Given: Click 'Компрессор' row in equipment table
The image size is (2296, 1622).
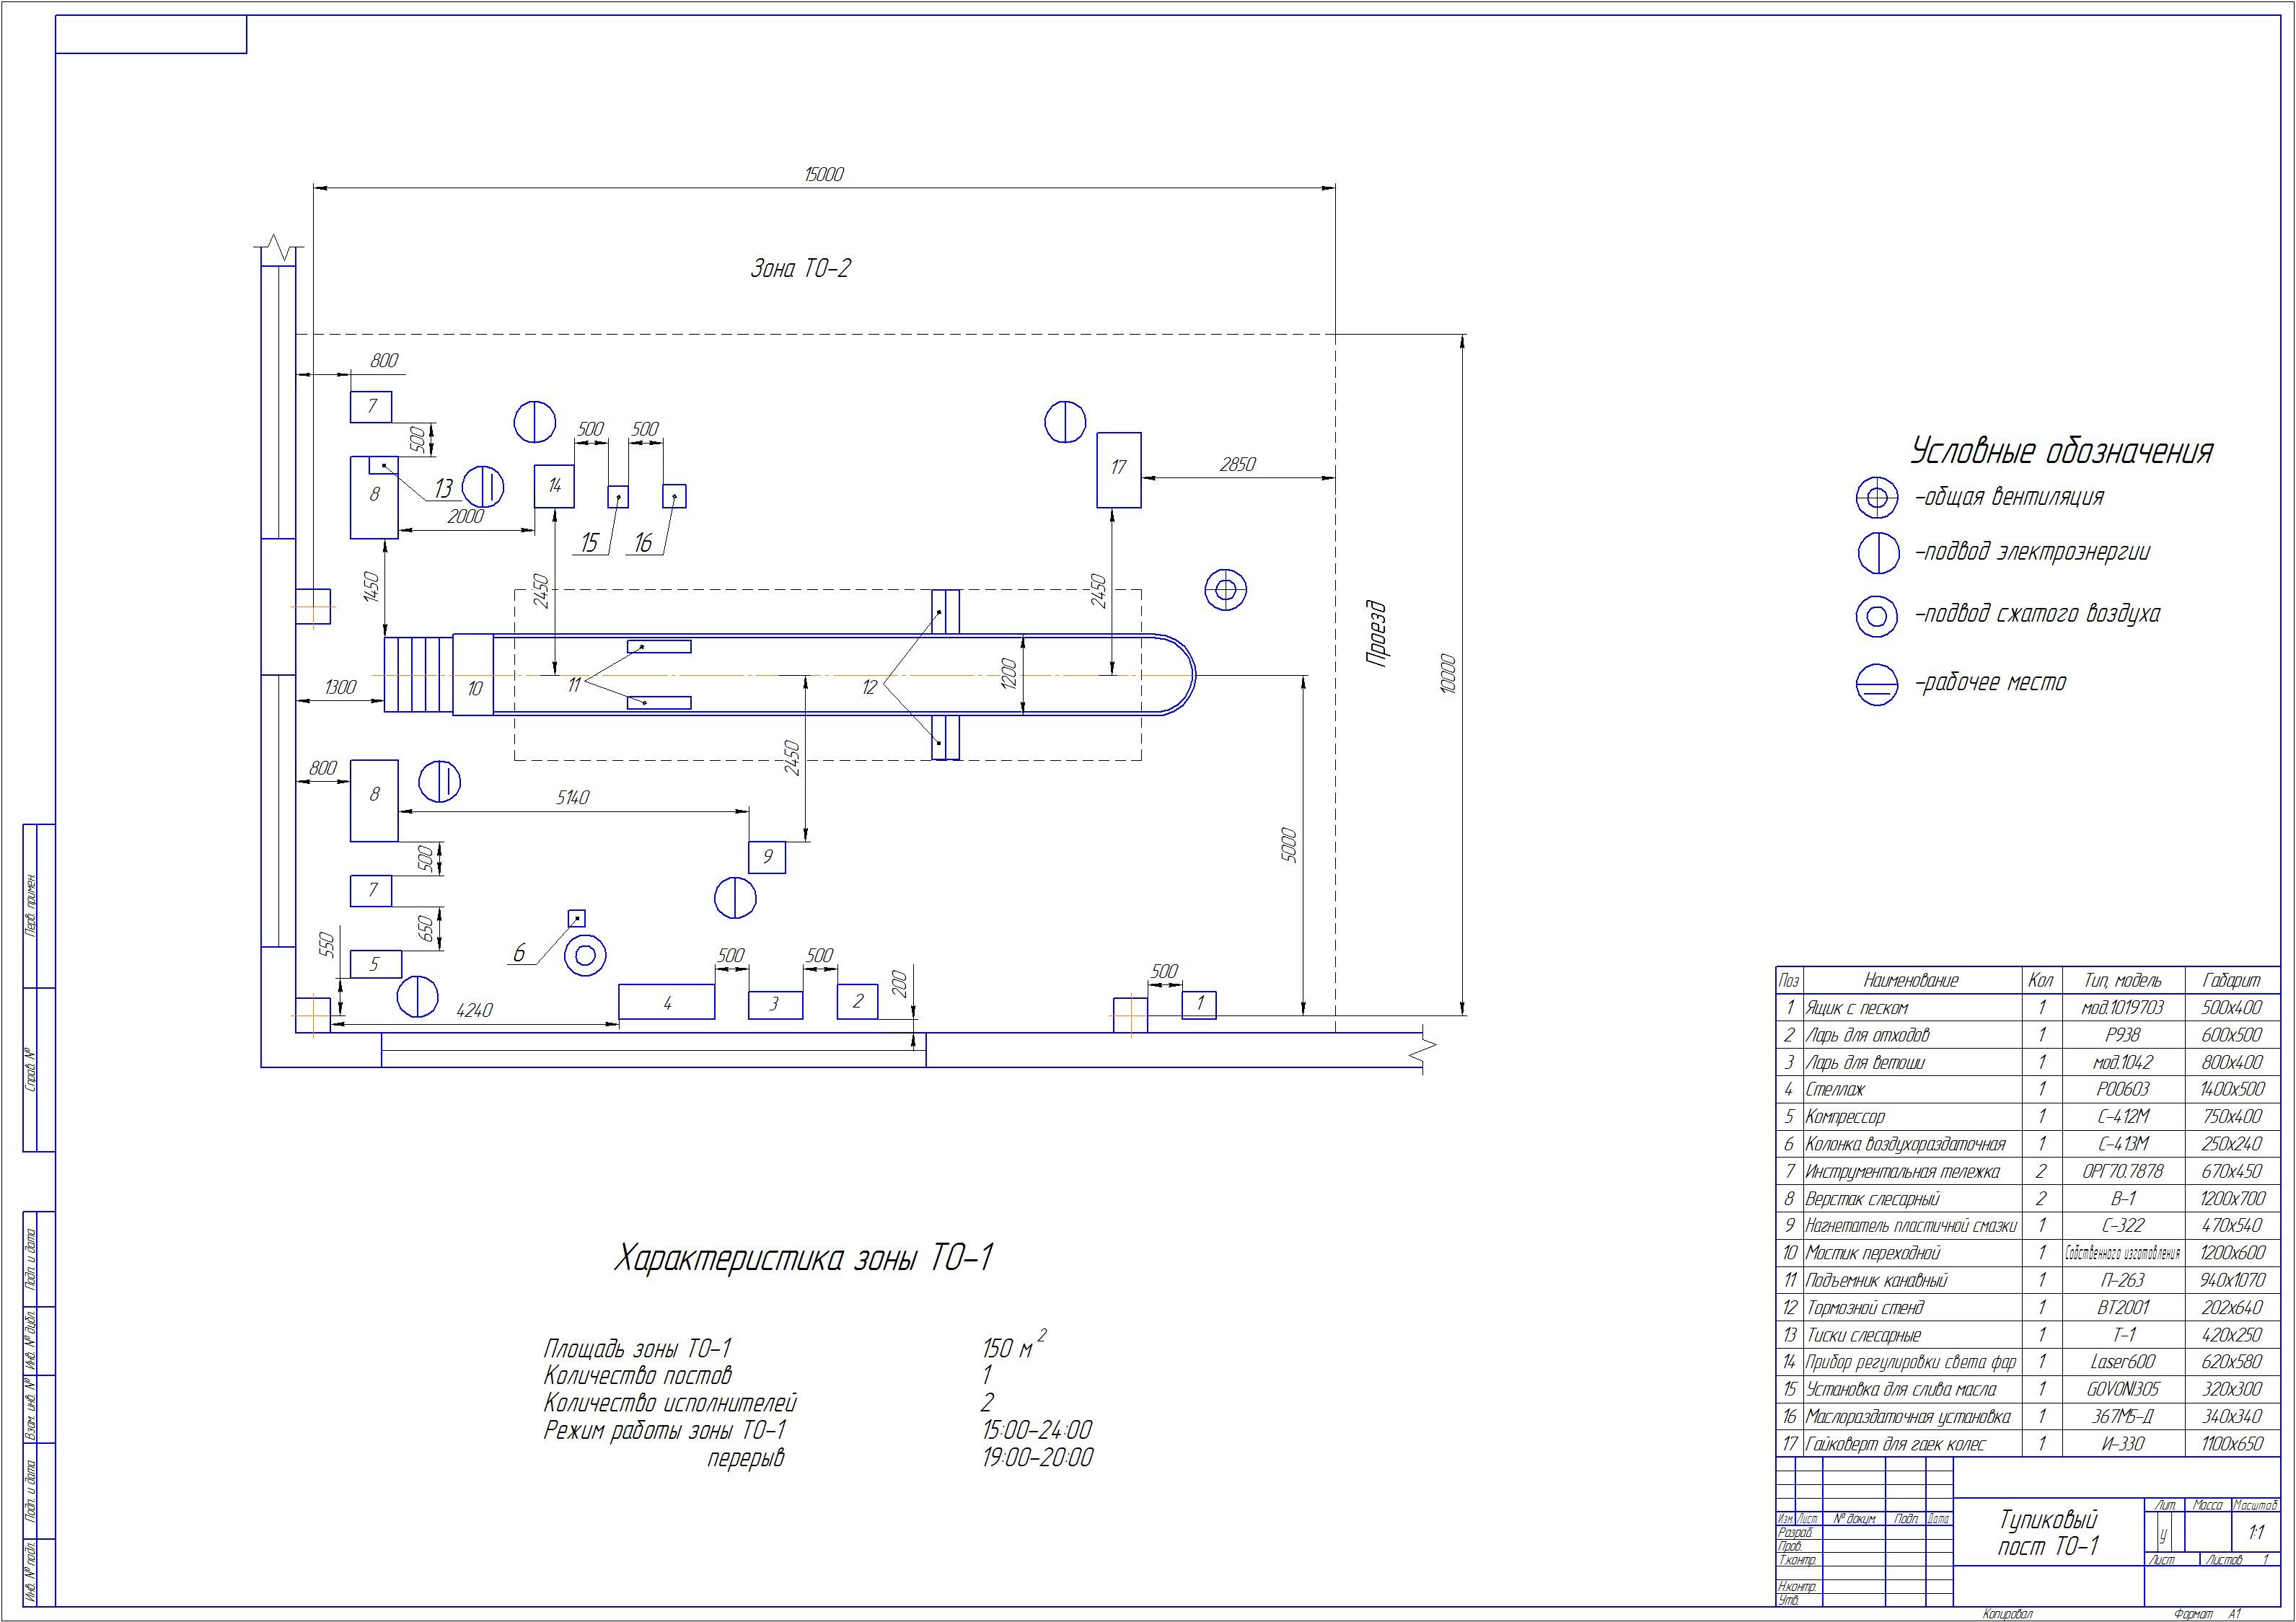Looking at the screenshot, I should [x=1845, y=1117].
